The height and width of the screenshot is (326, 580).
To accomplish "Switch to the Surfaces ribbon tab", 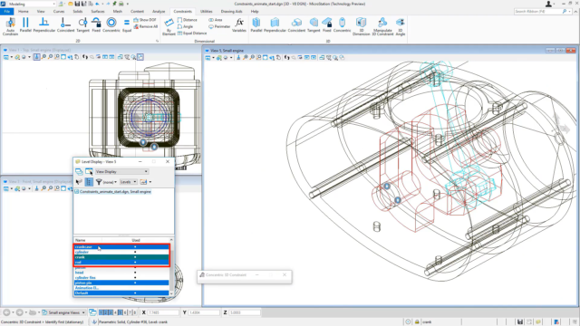I will coord(98,12).
